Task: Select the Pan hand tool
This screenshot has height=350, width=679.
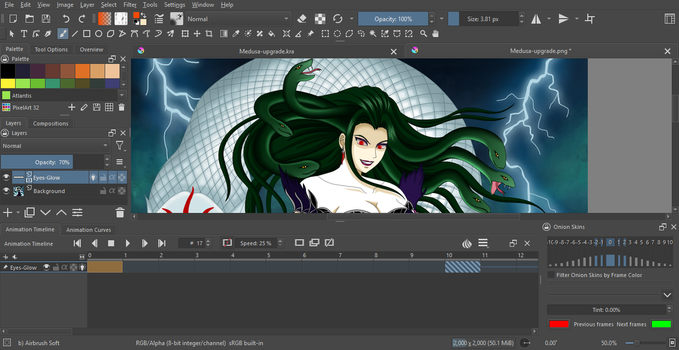Action: 436,33
